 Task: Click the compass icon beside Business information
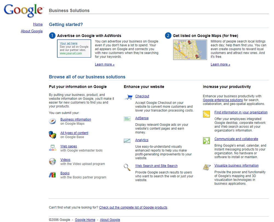point(52,121)
